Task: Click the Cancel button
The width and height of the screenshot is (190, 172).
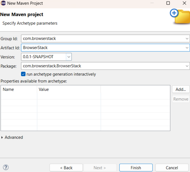Action: coord(172,168)
